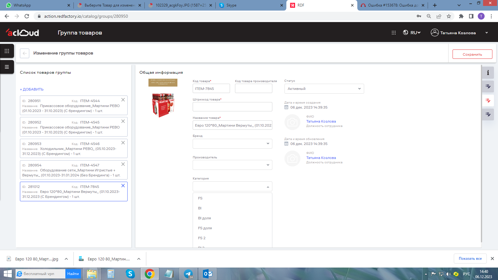Select list item 280954 Оборудование сети_Мартини
This screenshot has height=280, width=498.
pyautogui.click(x=74, y=170)
